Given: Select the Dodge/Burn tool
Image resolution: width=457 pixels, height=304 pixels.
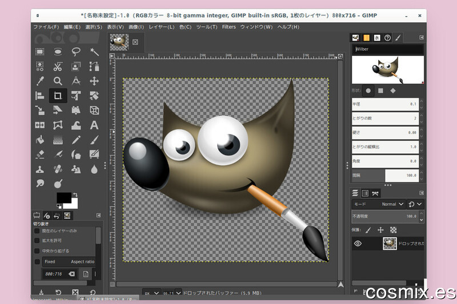Looking at the screenshot, I should (x=58, y=184).
